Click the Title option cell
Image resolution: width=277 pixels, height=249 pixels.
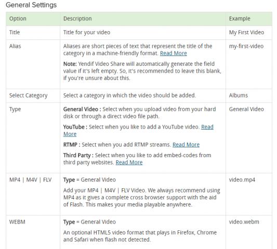[x=33, y=33]
